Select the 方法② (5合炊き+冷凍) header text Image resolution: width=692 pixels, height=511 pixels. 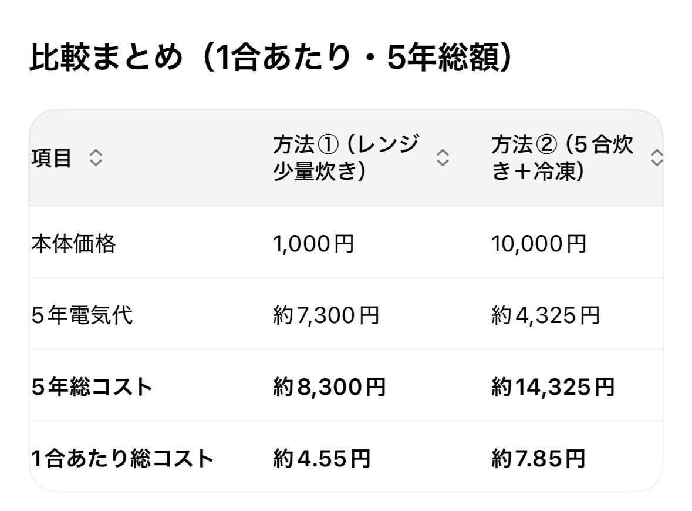[x=562, y=157]
